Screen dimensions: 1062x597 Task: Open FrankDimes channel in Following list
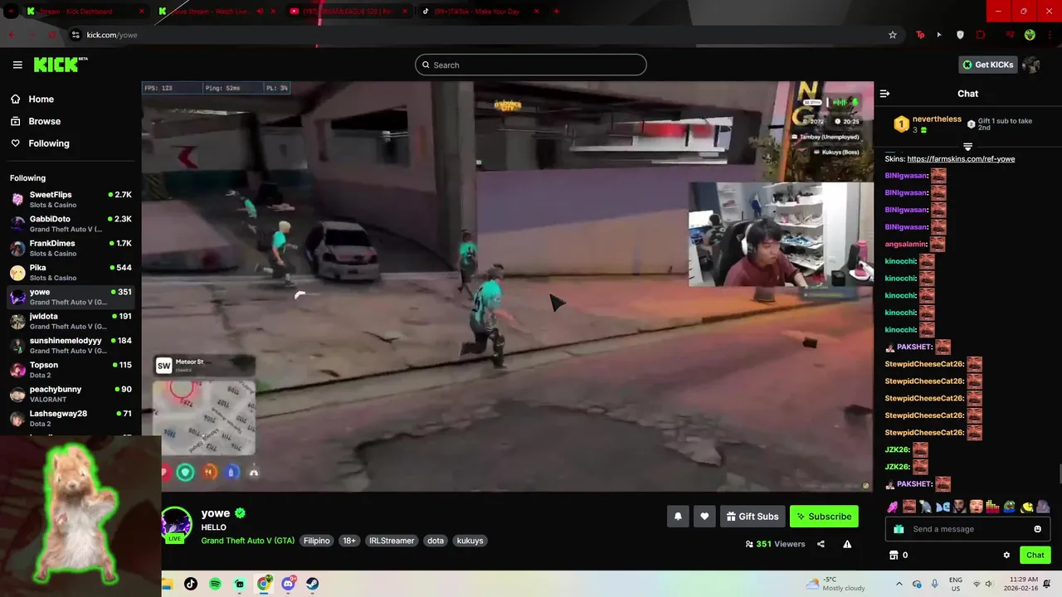(x=71, y=248)
